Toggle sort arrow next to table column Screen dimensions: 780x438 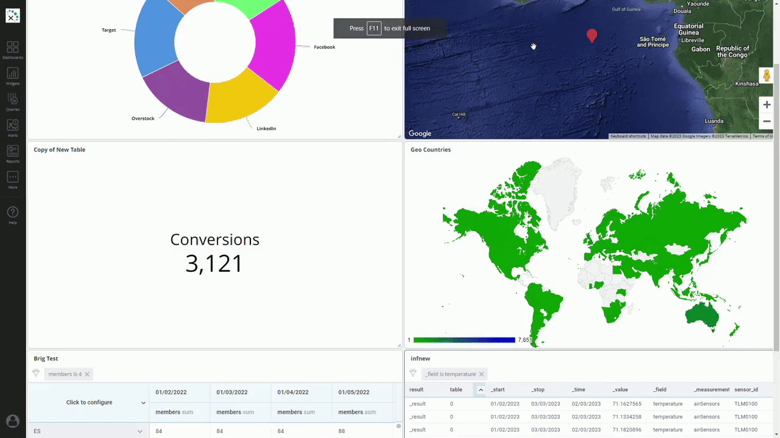(480, 389)
